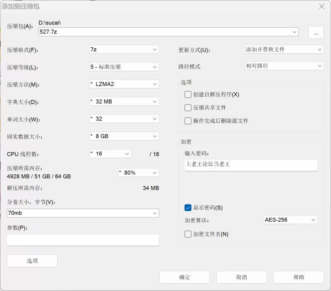Open the archive format 7z dropdown

point(124,49)
